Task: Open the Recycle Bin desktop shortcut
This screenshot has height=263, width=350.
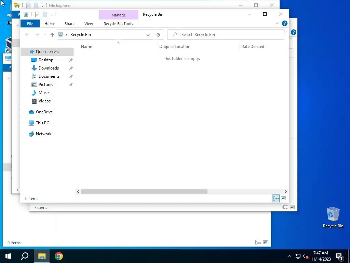Action: [x=333, y=217]
